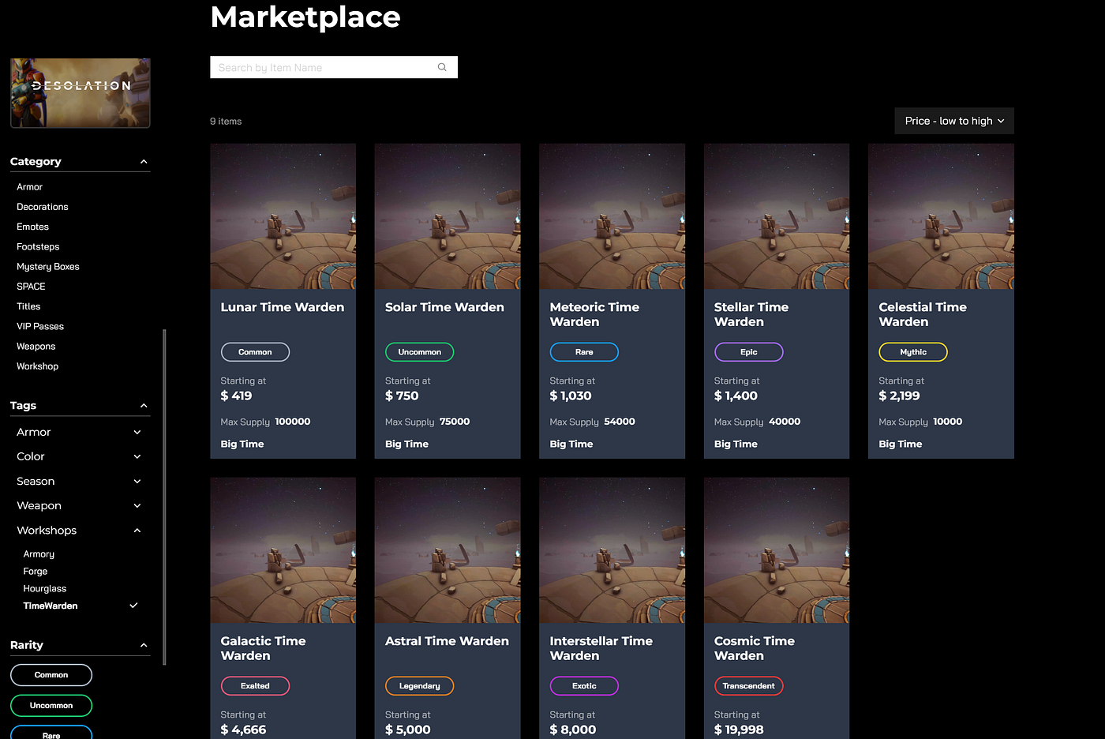This screenshot has height=739, width=1105.
Task: Enable the Uncommon rarity filter
Action: point(51,705)
